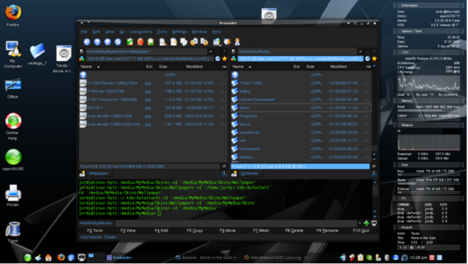
Task: Sort right panel by Modified header
Action: 347,67
